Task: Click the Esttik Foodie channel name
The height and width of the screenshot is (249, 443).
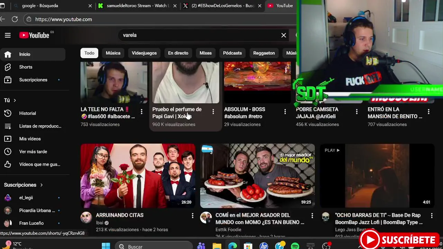Action: (x=228, y=230)
